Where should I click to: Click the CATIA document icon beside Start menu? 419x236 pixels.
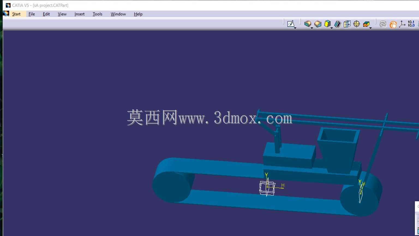pyautogui.click(x=6, y=14)
